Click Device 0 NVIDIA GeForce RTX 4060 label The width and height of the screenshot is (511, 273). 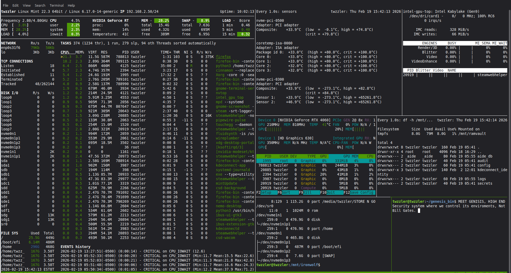coord(295,120)
